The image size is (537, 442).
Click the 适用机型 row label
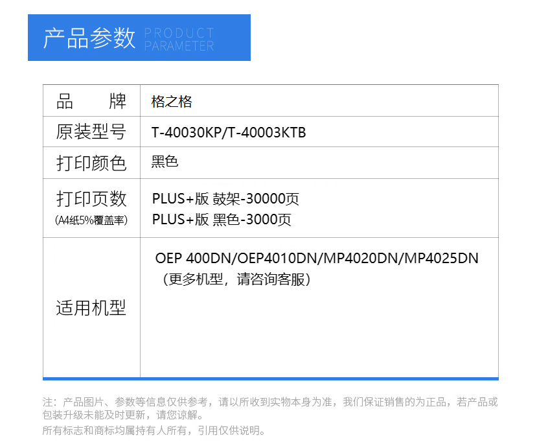pyautogui.click(x=91, y=308)
